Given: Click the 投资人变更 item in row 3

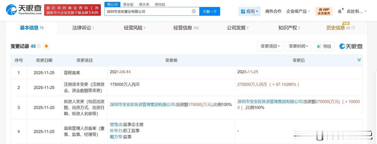Looking at the screenshot, I should (84, 107).
